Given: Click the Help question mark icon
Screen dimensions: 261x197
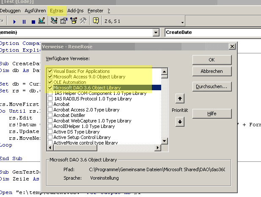Looking at the screenshot, I should (x=96, y=21).
